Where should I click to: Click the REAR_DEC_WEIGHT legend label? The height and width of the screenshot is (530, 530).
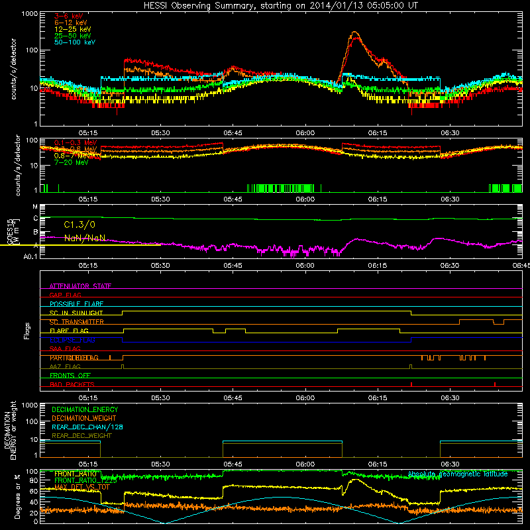click(81, 436)
